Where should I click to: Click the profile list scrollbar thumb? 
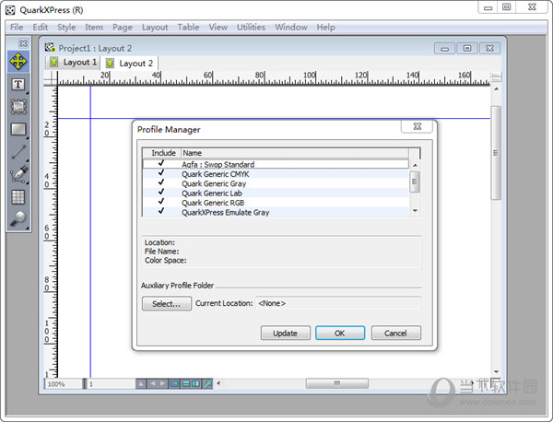click(x=415, y=182)
